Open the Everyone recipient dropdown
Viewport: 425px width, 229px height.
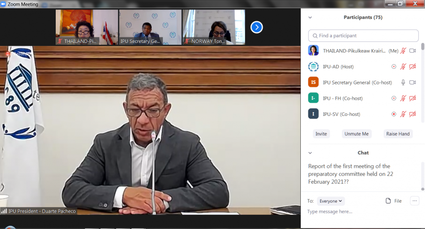point(331,201)
